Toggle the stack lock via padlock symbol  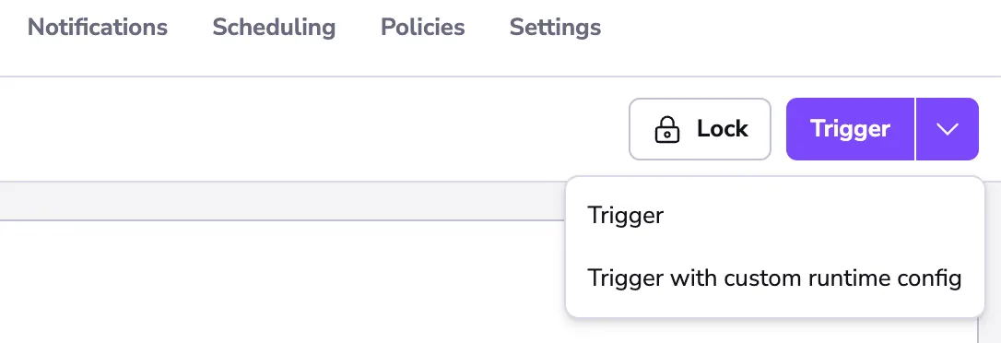click(666, 129)
